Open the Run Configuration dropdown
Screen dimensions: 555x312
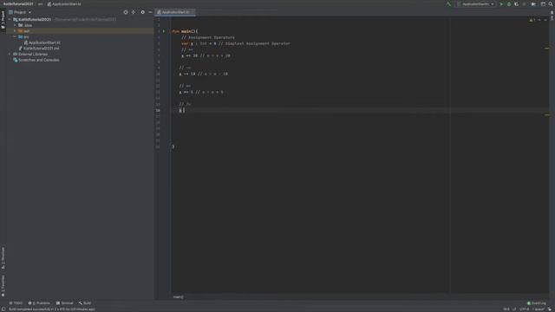(476, 4)
